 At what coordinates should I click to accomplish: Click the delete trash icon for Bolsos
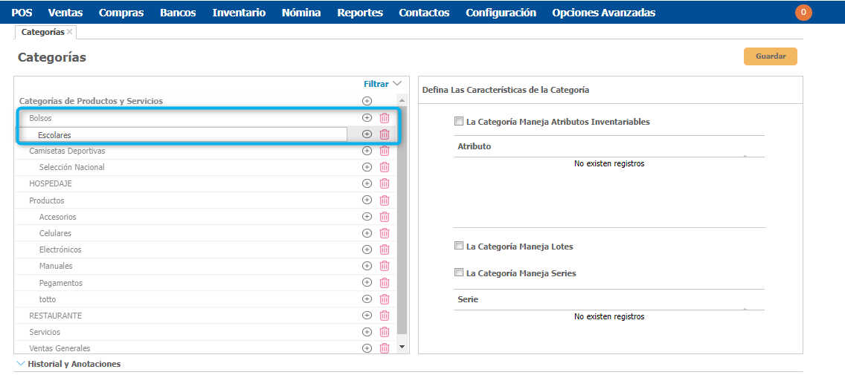click(x=385, y=118)
